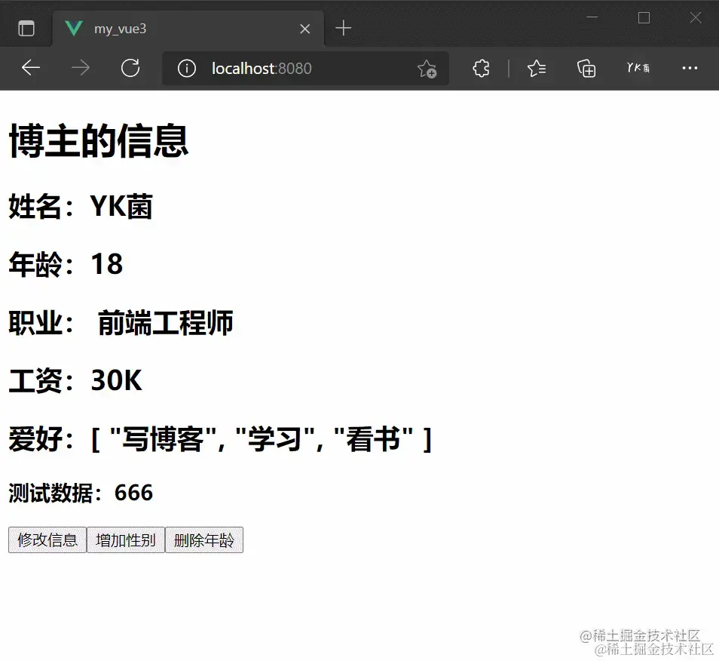Select the my_vue3 browser tab
719x661 pixels.
(188, 29)
